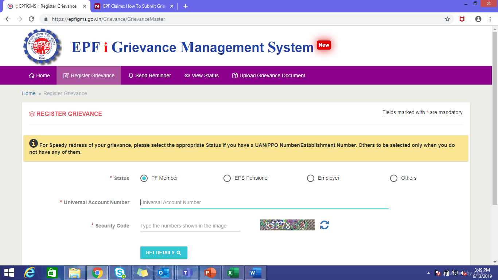
Task: Go to Home in the navigation menu
Action: (39, 75)
